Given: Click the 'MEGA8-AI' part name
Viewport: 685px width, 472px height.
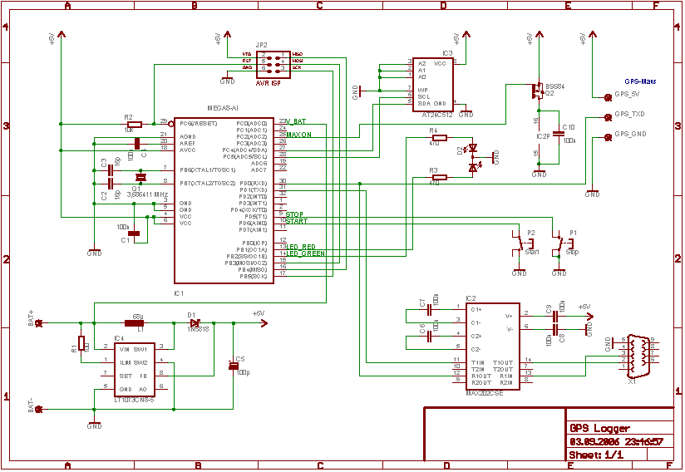Looking at the screenshot, I should coord(223,108).
